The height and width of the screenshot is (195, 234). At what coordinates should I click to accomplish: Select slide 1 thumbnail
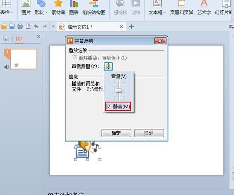point(24,59)
